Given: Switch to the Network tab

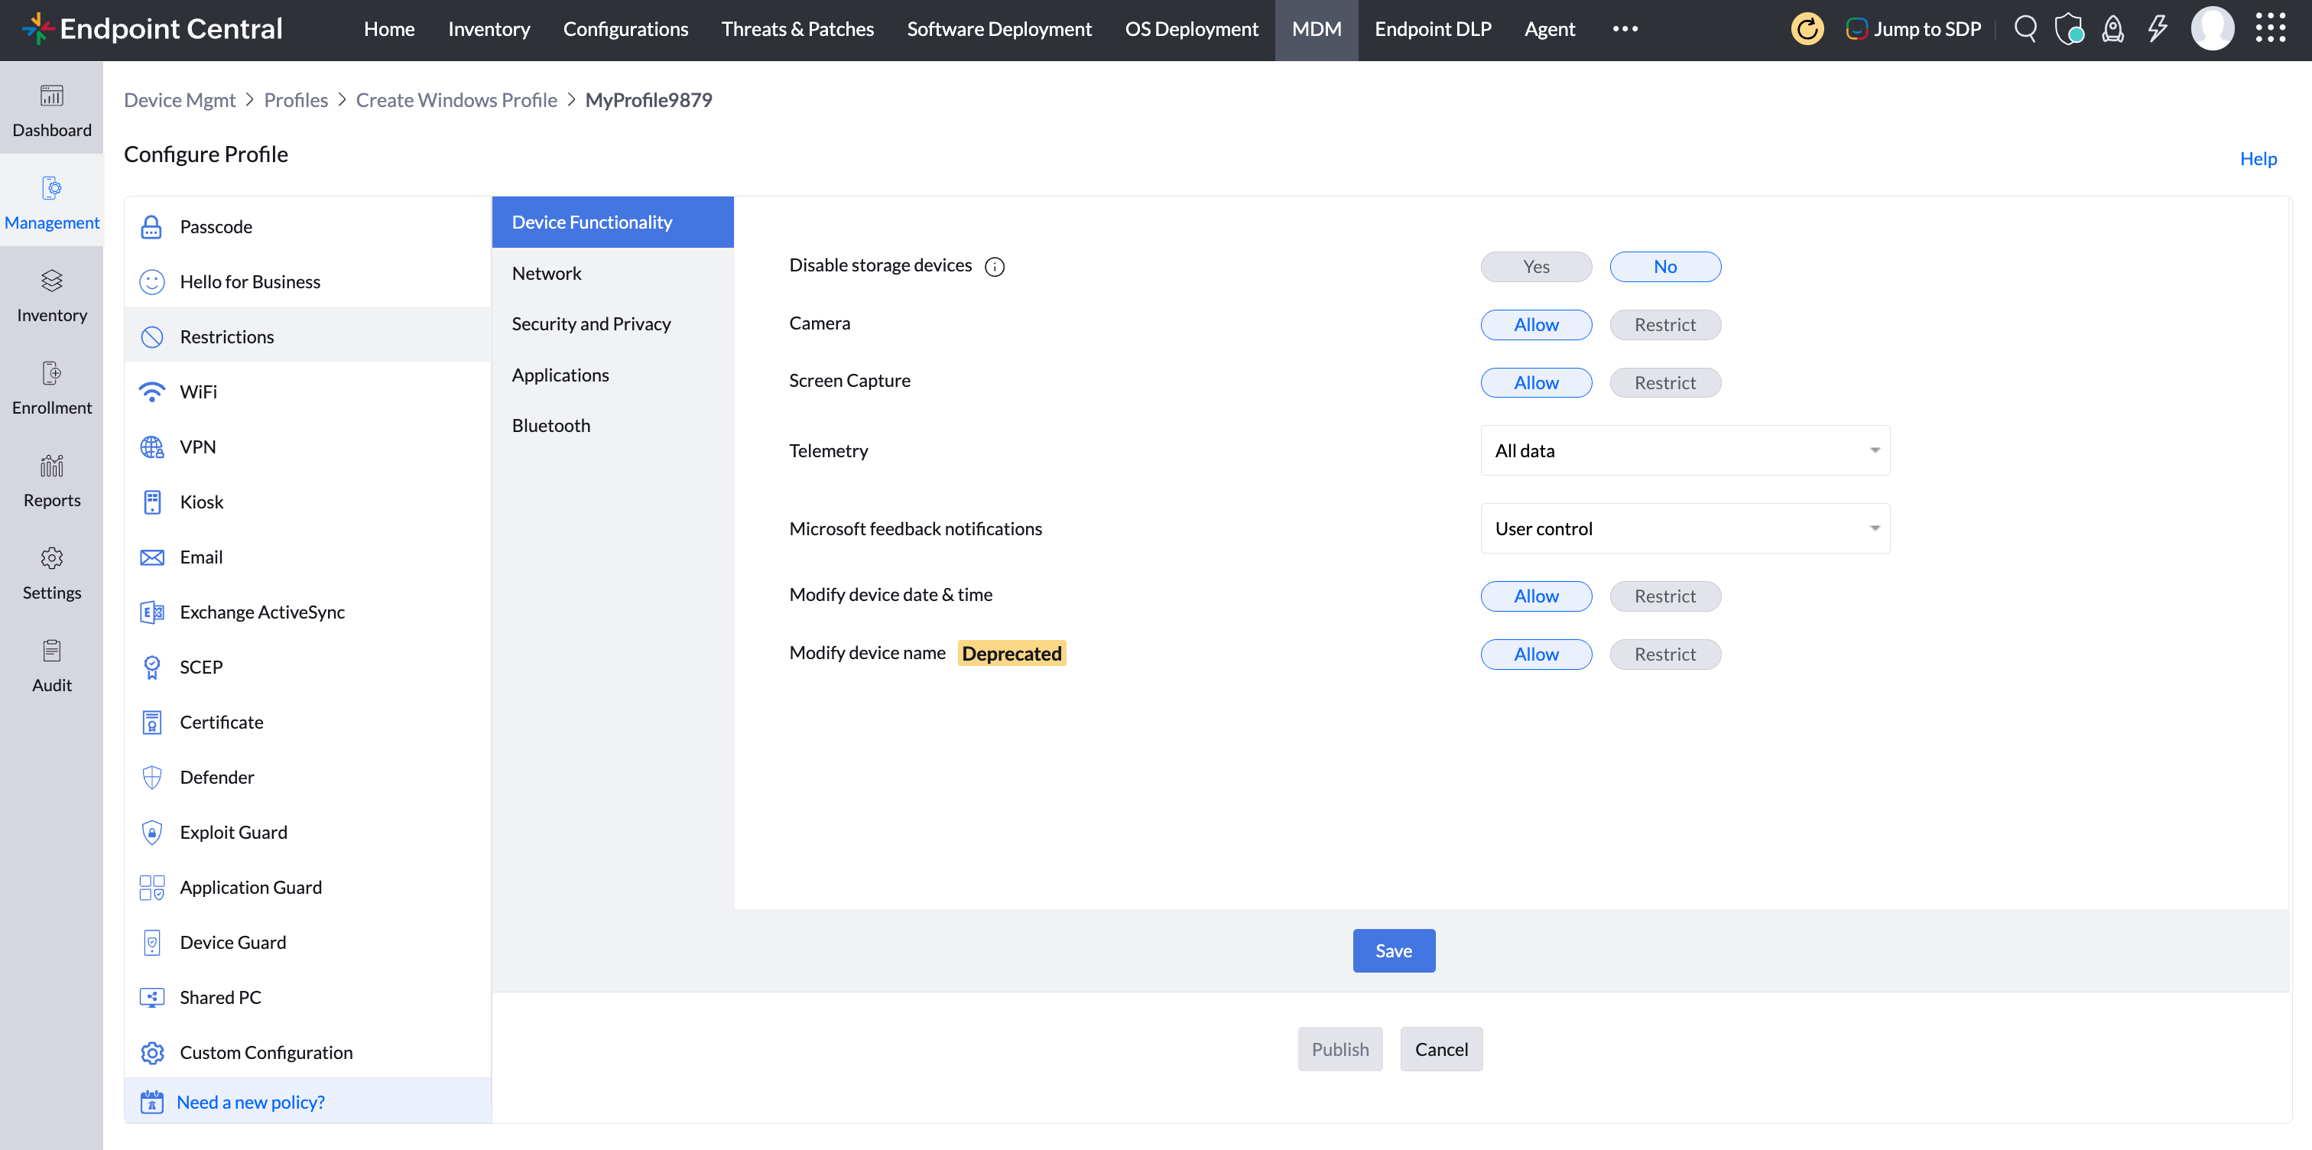Looking at the screenshot, I should click(612, 274).
